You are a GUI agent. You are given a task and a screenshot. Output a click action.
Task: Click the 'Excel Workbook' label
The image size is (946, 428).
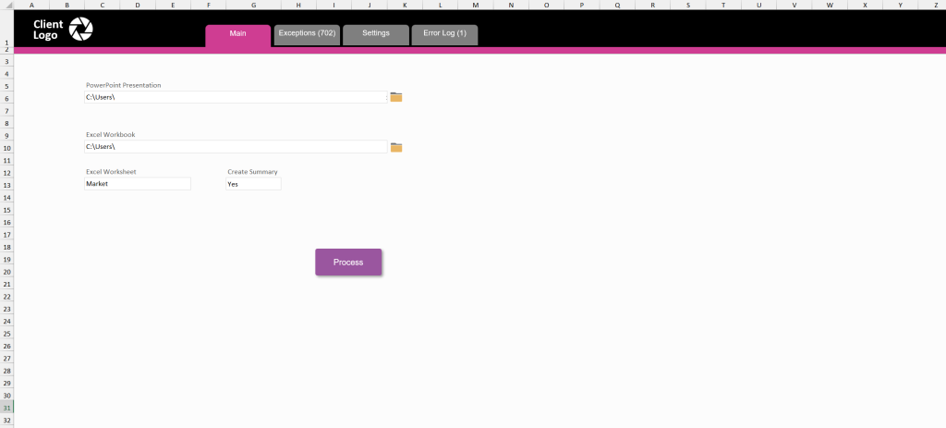pos(111,135)
